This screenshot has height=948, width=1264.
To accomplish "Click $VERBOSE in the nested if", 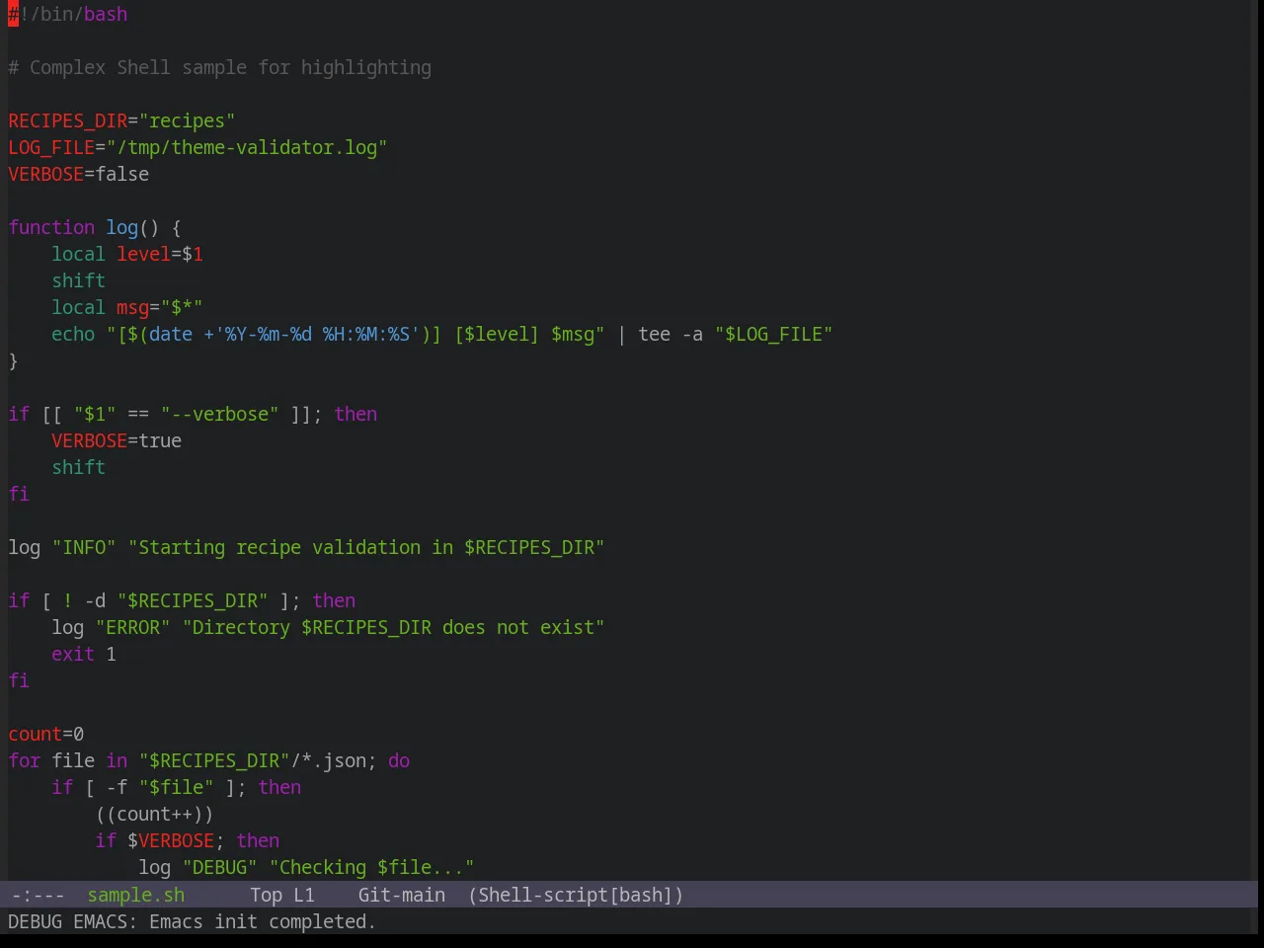I will pos(171,840).
